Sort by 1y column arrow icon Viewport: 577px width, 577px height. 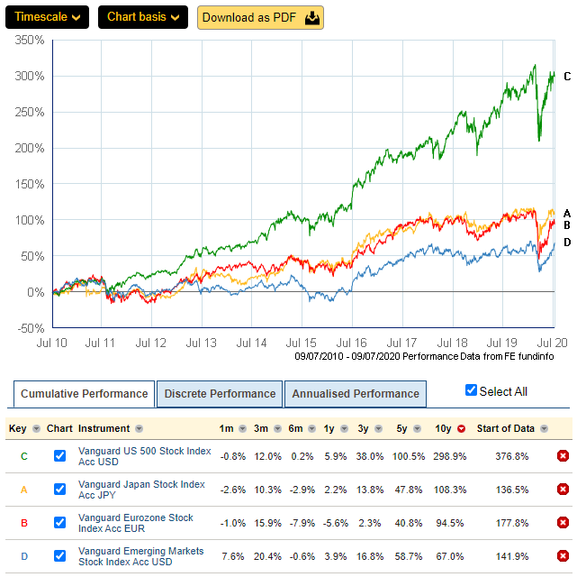[x=345, y=428]
